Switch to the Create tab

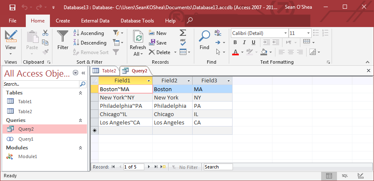coord(63,21)
